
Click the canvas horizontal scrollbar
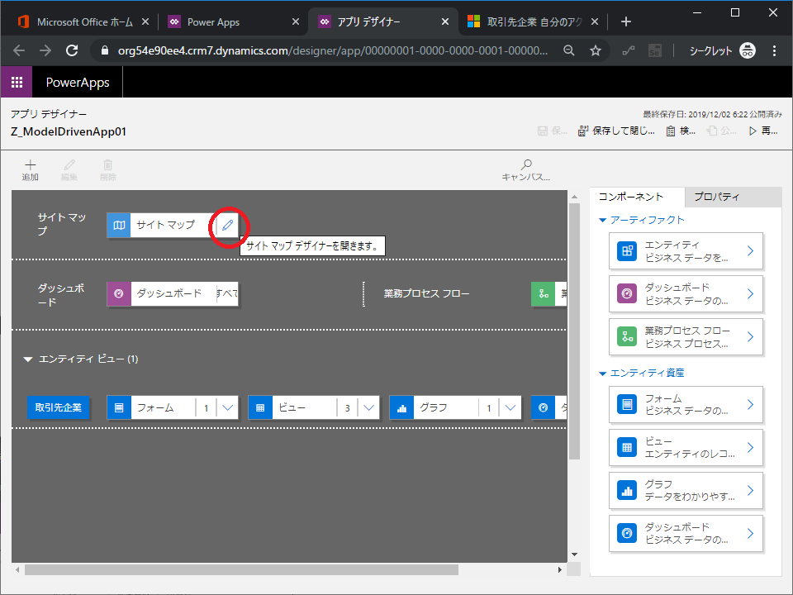click(241, 569)
